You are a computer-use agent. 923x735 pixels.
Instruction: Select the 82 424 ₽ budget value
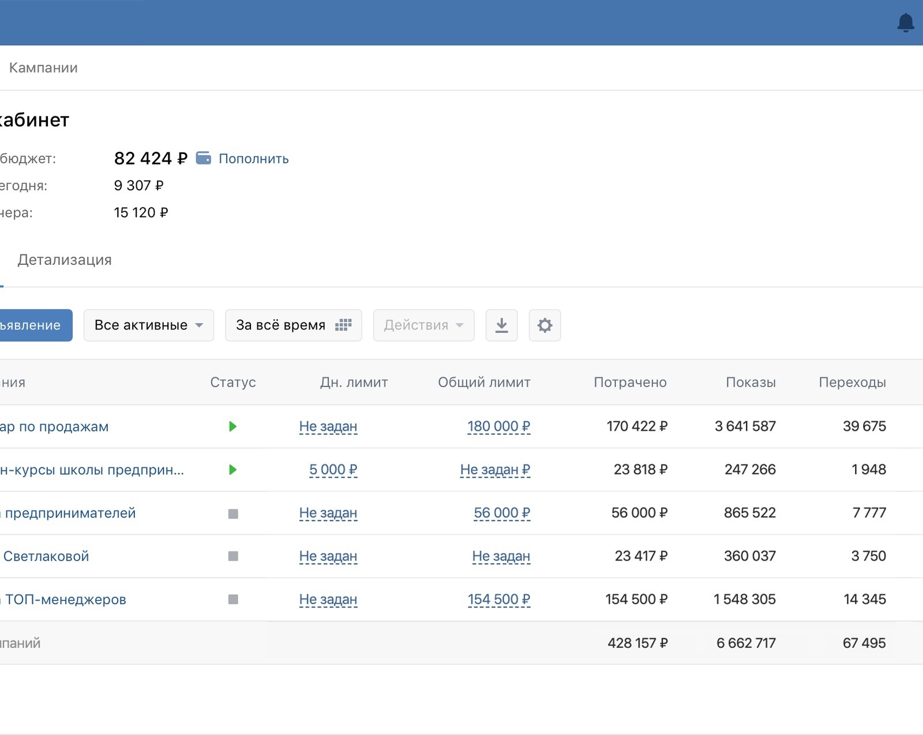coord(151,158)
